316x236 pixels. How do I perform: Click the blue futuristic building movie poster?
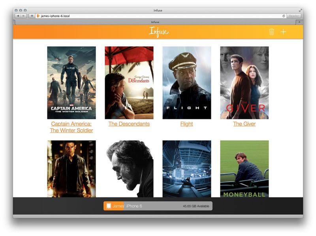[187, 169]
